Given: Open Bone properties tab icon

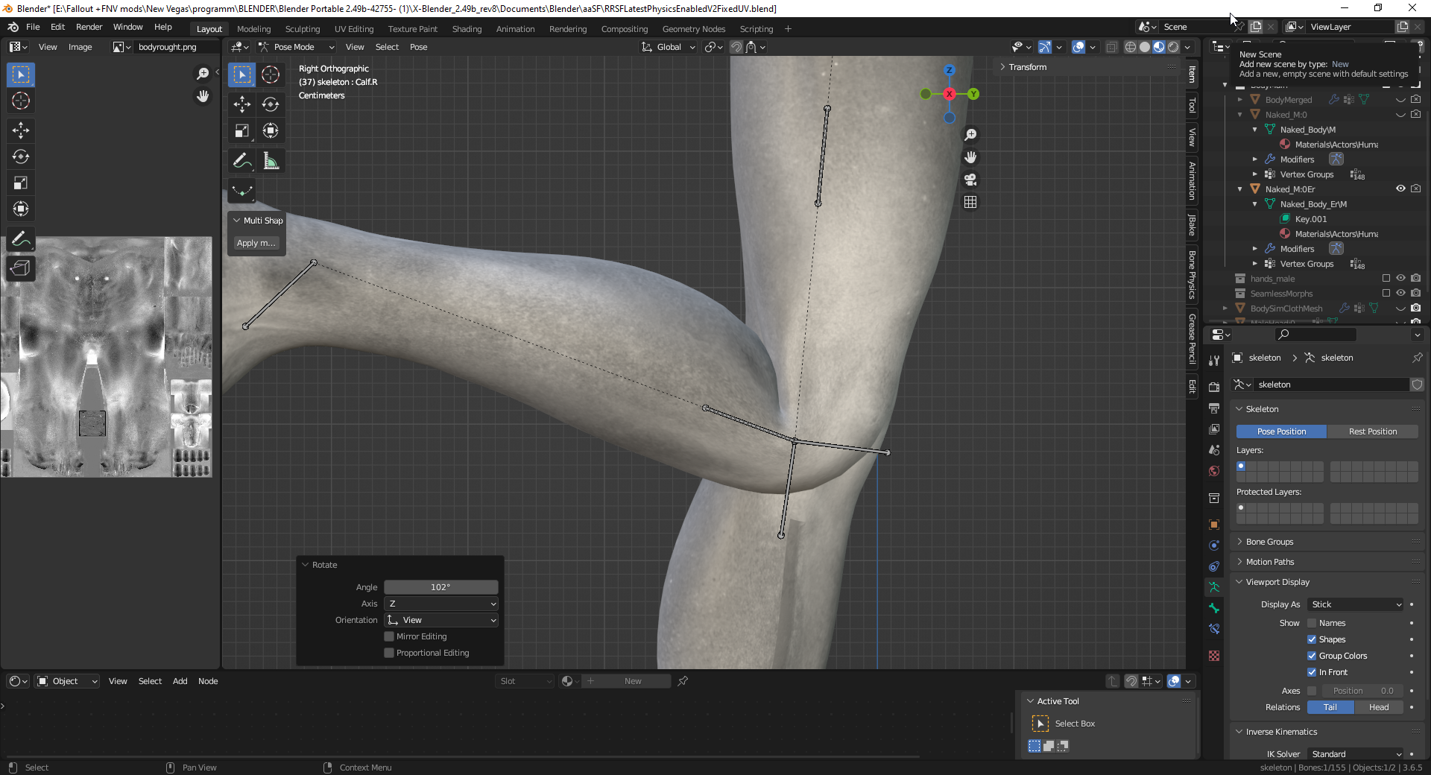Looking at the screenshot, I should pyautogui.click(x=1214, y=608).
